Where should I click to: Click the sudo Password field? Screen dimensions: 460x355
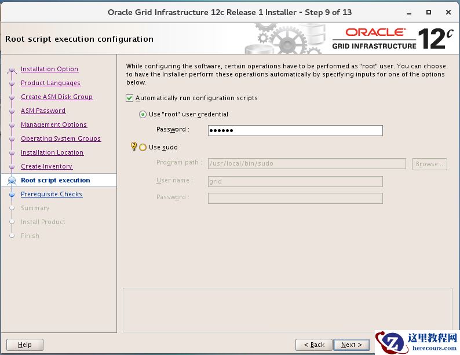(x=295, y=198)
